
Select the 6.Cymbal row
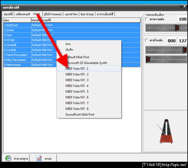click(72, 50)
